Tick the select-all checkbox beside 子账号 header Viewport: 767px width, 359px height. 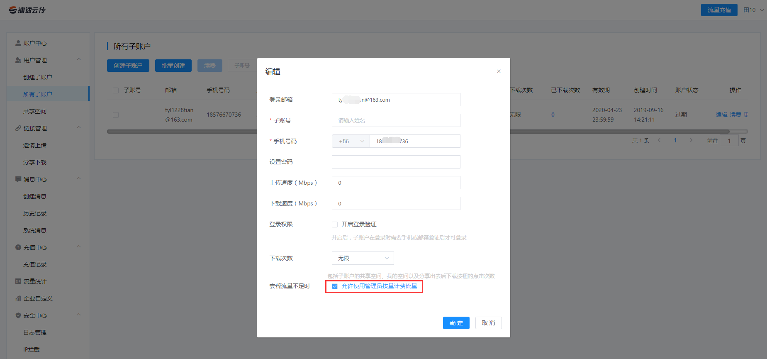pyautogui.click(x=116, y=90)
